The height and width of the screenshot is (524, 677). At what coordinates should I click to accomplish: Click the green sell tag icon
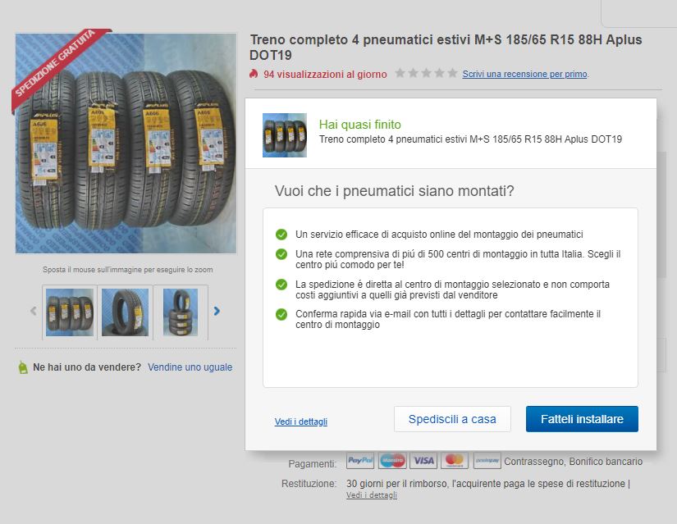click(23, 367)
